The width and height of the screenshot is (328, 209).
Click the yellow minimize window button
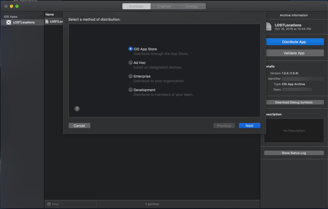pos(12,6)
